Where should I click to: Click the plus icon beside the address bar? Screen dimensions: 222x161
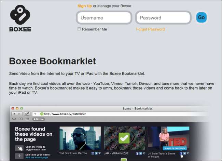(35, 114)
